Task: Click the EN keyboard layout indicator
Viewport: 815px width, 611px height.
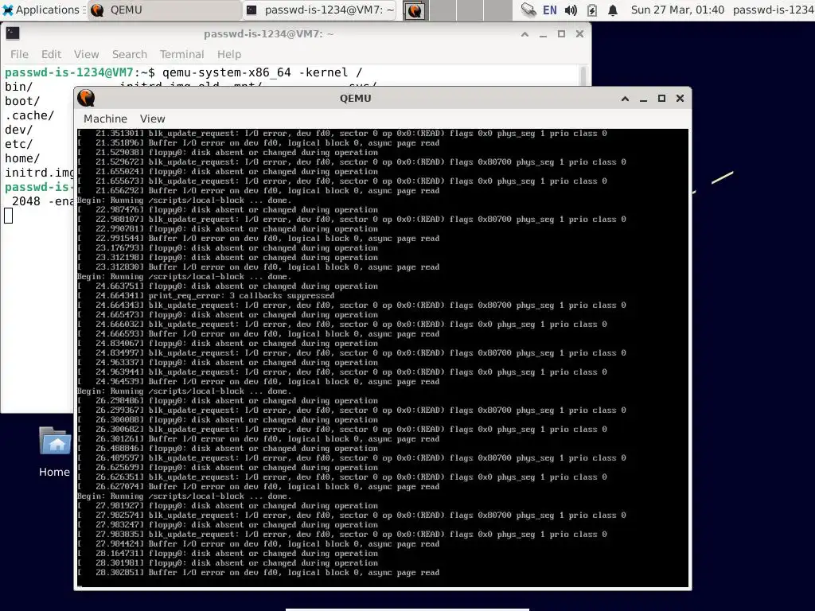Action: (549, 10)
